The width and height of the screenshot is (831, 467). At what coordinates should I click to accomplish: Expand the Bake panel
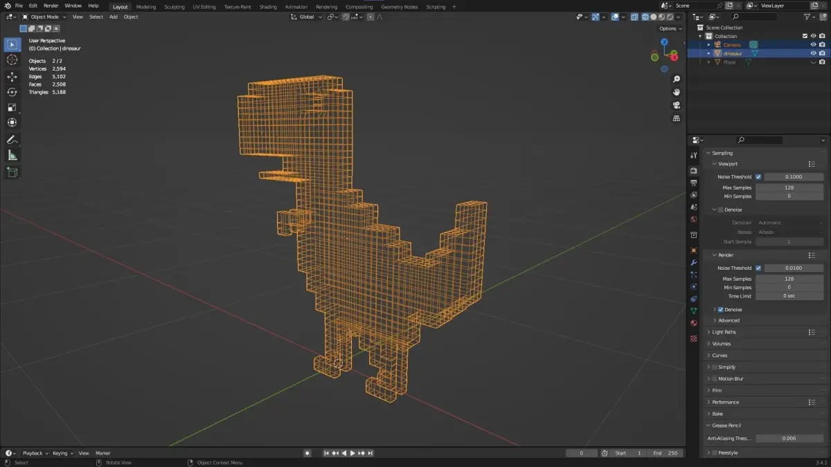tap(717, 414)
